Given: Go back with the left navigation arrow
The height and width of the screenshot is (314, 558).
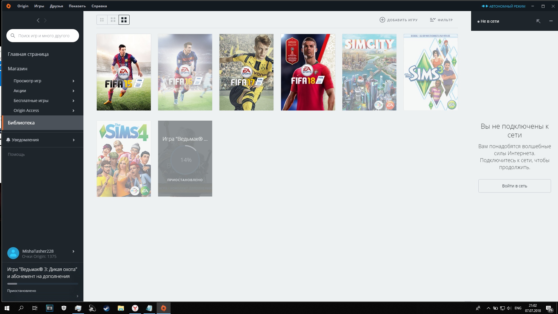Looking at the screenshot, I should click(x=38, y=20).
